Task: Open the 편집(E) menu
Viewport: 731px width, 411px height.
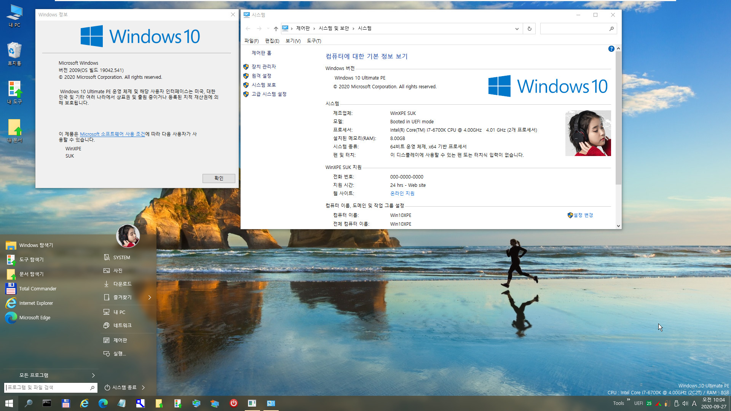Action: (x=272, y=41)
